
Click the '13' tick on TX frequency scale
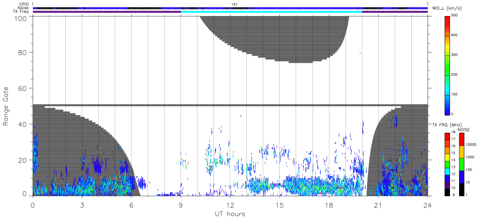click(x=454, y=167)
